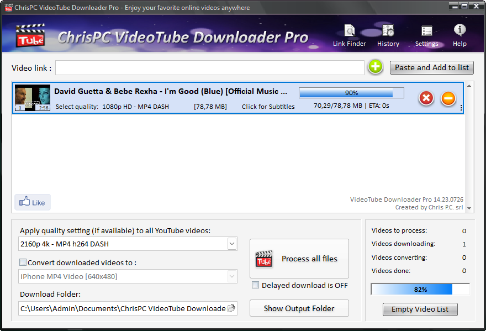Toggle the Delayed download checkbox
Image resolution: width=486 pixels, height=331 pixels.
255,285
